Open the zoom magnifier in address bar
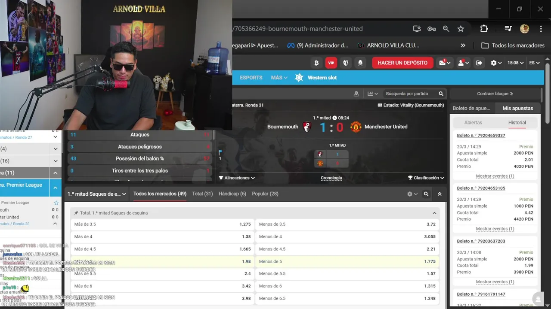The width and height of the screenshot is (551, 309). pyautogui.click(x=446, y=29)
